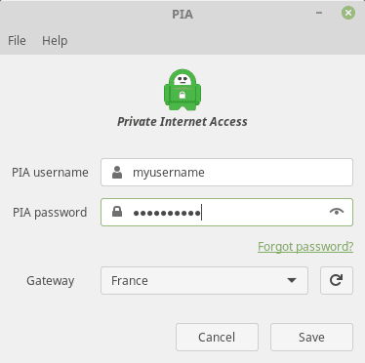Reveal password with the eye icon
365x363 pixels.
(337, 212)
